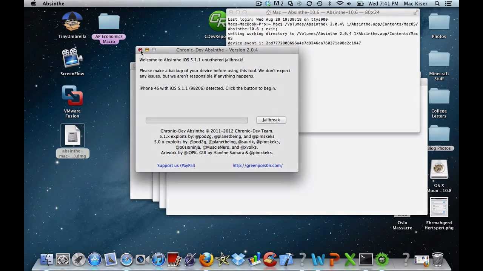Open the volume menu bar control
The width and height of the screenshot is (483, 271).
349,3
